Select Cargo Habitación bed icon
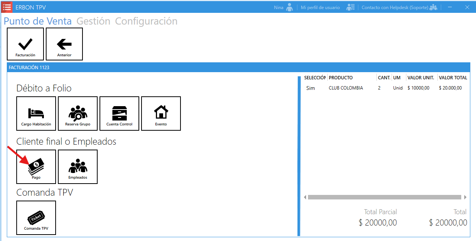This screenshot has height=241, width=476. 36,113
